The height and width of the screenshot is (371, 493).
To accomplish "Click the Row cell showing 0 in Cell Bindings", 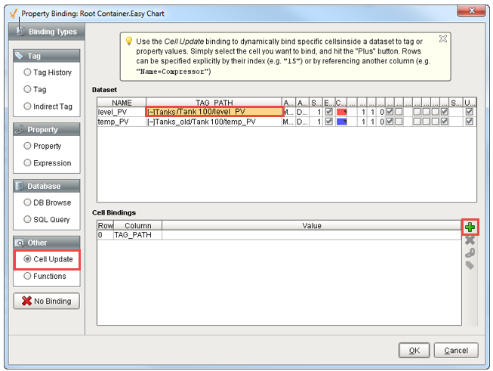I will (106, 235).
